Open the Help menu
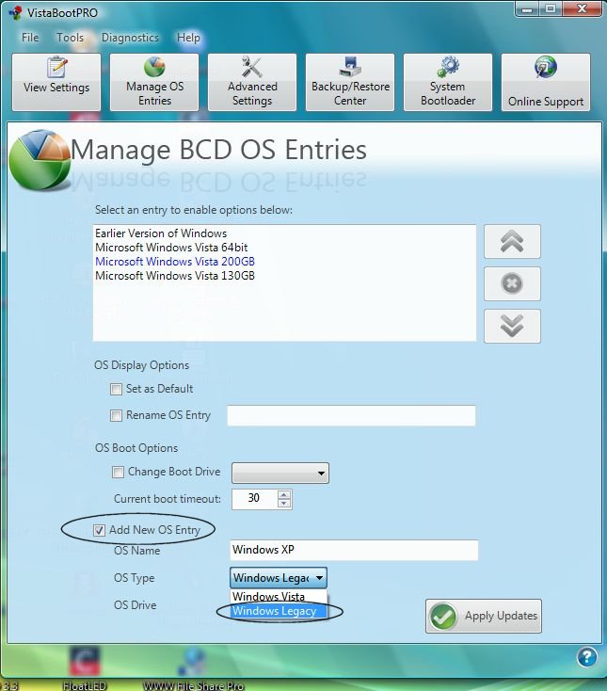Screen dimensions: 607x691 [188, 38]
